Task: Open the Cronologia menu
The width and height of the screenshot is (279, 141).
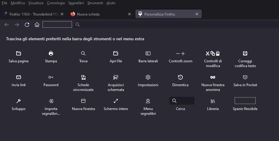Action: (x=56, y=3)
